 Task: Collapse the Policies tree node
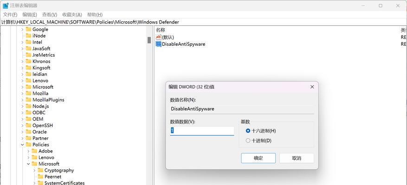22,145
